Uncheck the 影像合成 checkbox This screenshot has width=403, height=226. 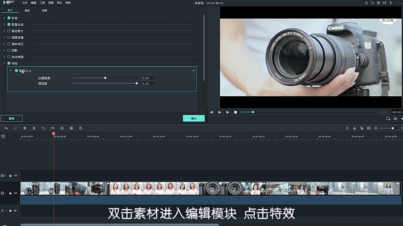[9, 24]
